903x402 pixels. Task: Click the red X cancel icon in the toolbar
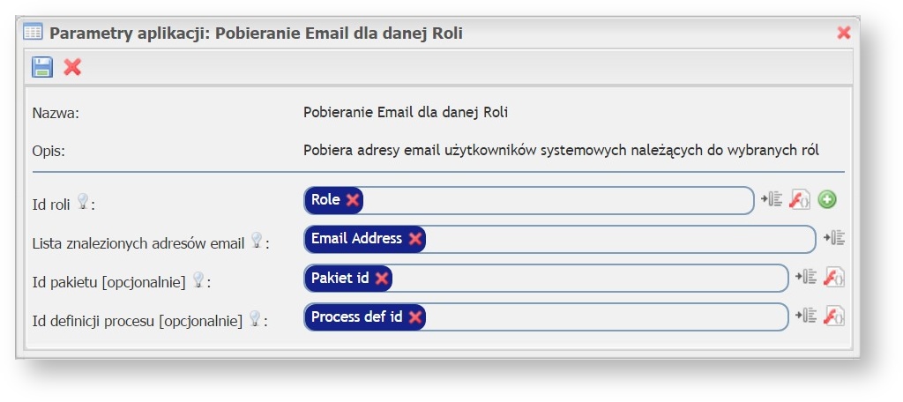pos(72,67)
